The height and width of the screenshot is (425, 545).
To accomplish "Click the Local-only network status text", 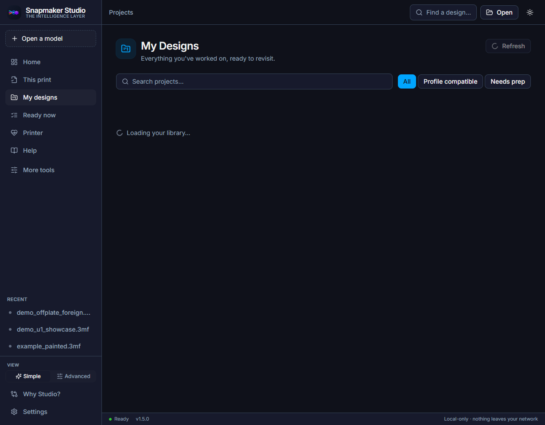I will point(491,419).
